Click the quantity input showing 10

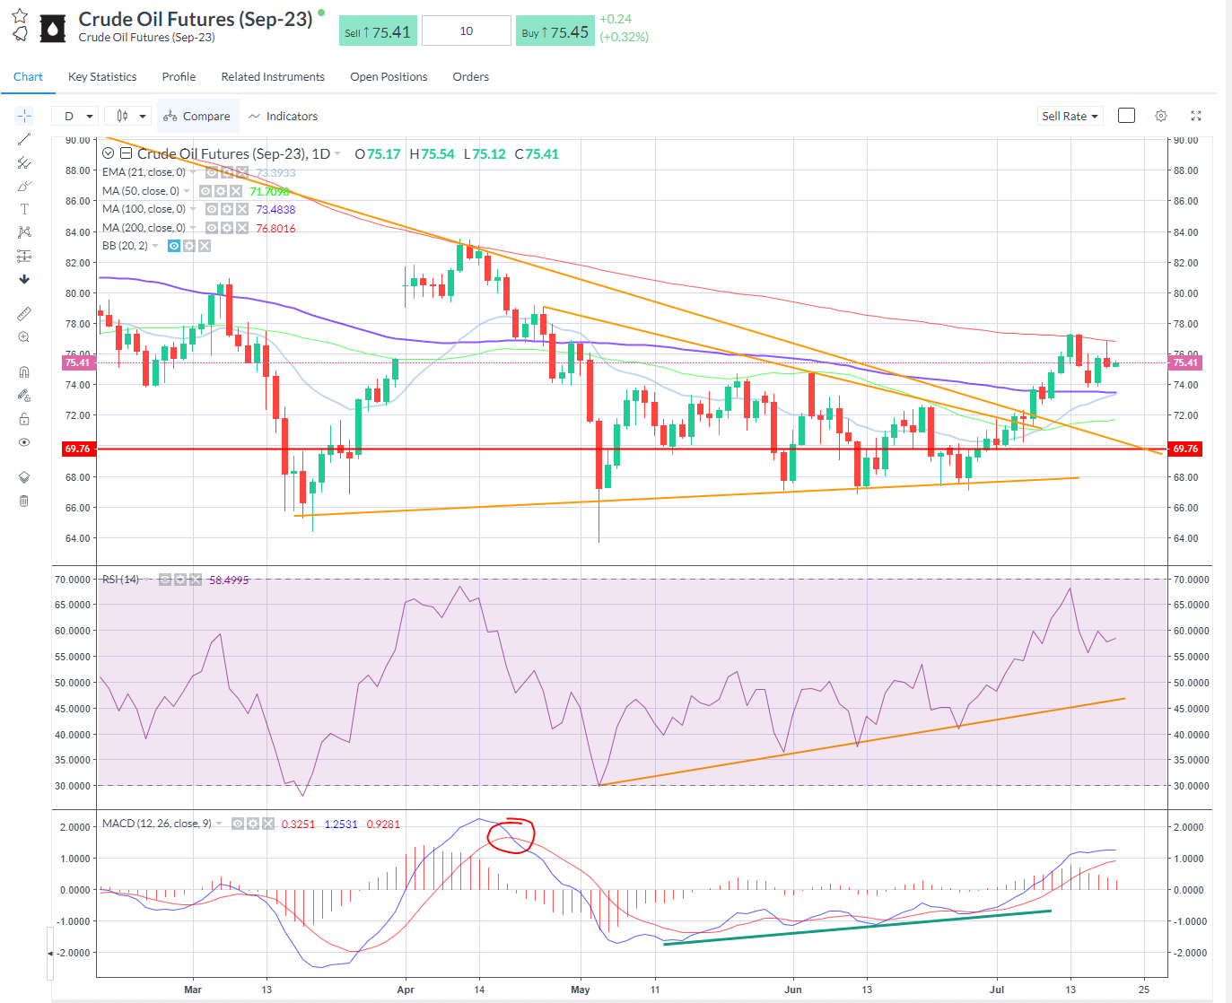click(466, 30)
